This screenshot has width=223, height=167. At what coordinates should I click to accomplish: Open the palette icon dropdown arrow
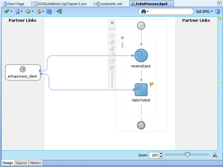tap(33, 11)
